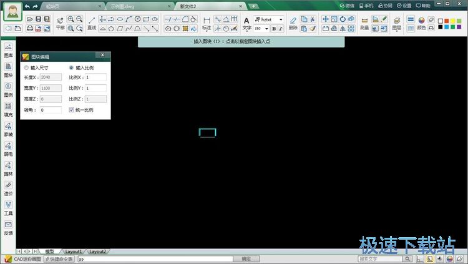Viewport: 468px width, 264px height.
Task: Click the 平移 (pan) tool
Action: (60, 23)
